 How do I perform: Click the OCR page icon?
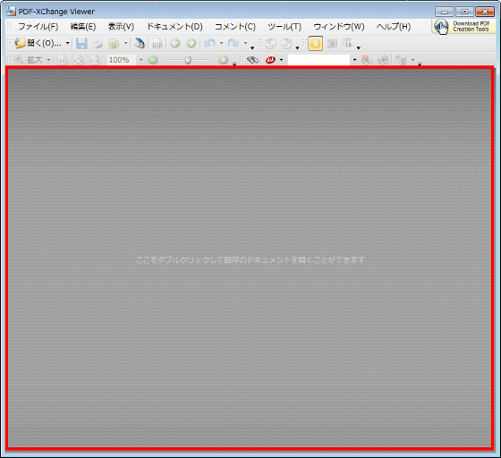click(x=157, y=44)
